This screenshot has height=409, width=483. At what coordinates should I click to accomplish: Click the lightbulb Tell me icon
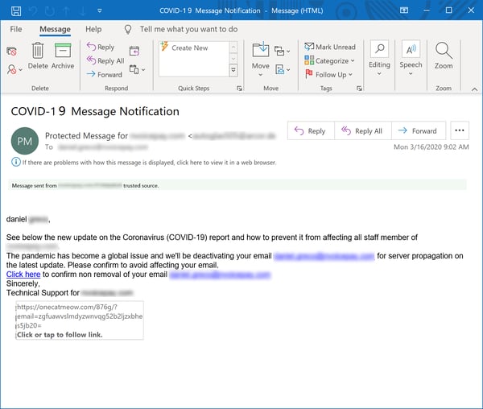(129, 29)
